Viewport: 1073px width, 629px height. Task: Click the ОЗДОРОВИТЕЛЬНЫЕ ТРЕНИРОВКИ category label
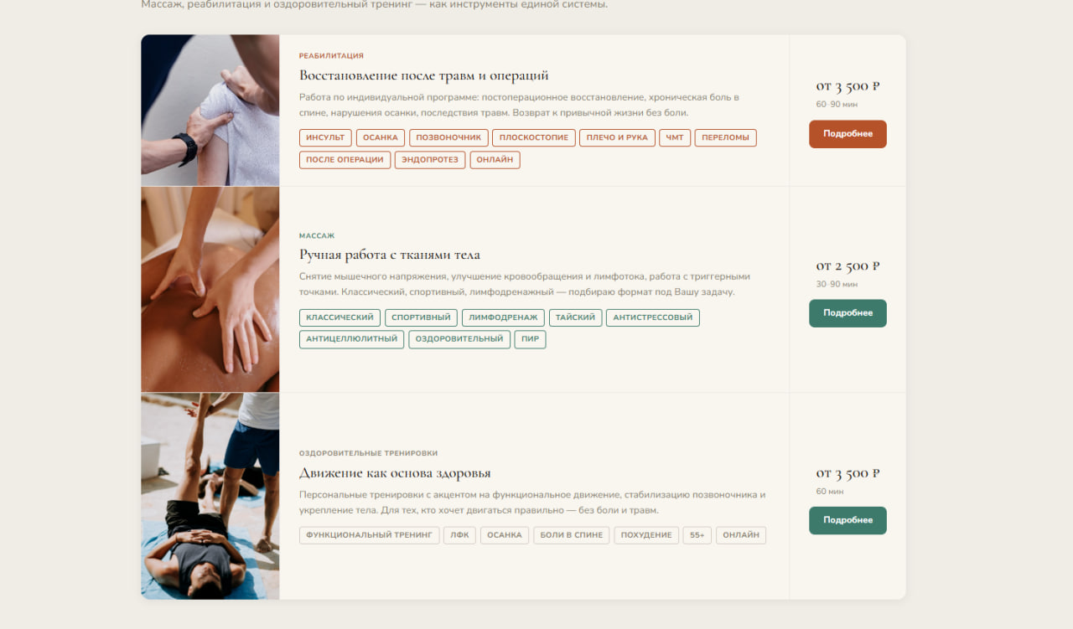pyautogui.click(x=369, y=453)
